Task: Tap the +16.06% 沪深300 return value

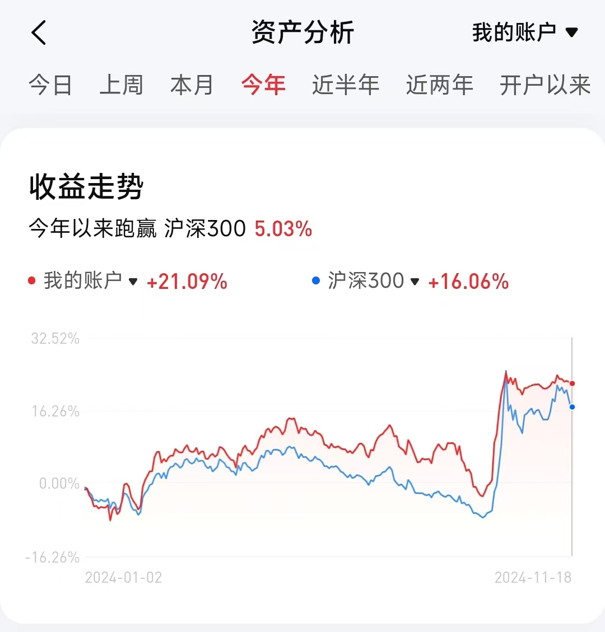Action: point(468,282)
